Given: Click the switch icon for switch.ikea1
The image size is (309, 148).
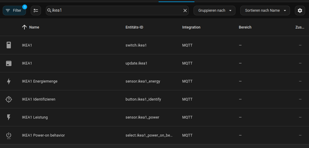Looking at the screenshot, I should coord(9,45).
